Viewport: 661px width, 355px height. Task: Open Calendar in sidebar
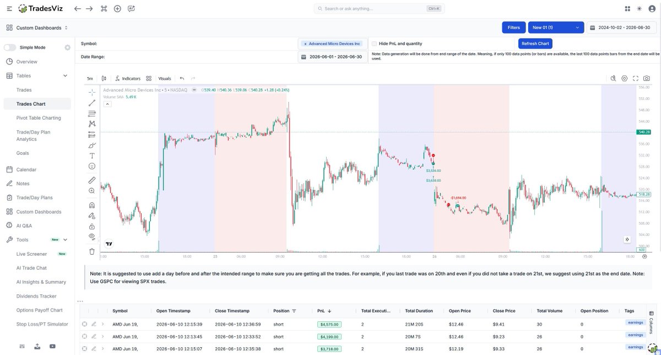[x=26, y=170]
